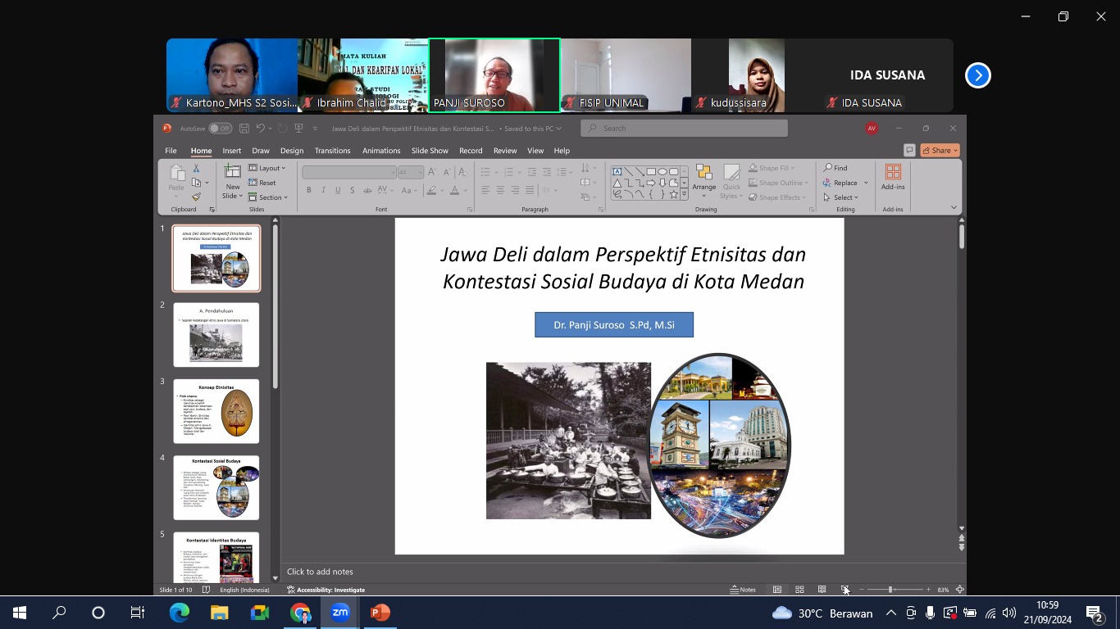Image resolution: width=1120 pixels, height=629 pixels.
Task: Switch to the Animations tab
Action: tap(381, 151)
